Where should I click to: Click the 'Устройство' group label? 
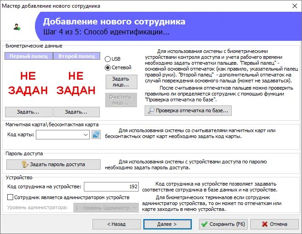click(x=19, y=177)
